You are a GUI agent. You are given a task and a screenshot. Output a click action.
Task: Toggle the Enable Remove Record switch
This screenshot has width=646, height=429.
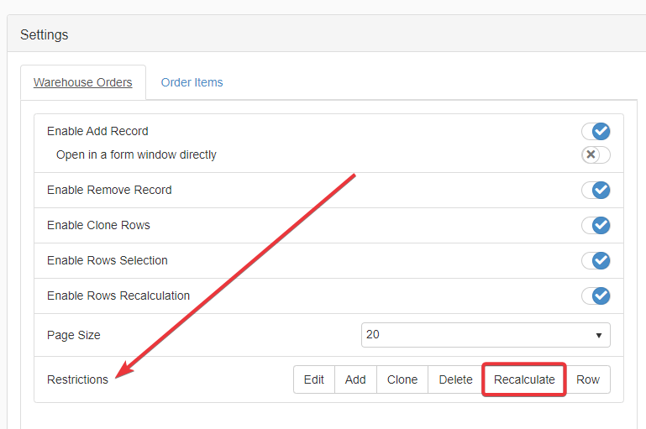[x=596, y=190]
